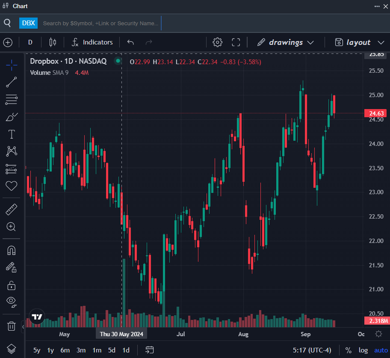Image resolution: width=390 pixels, height=358 pixels.
Task: Open the candlestick chart style selector
Action: [53, 42]
